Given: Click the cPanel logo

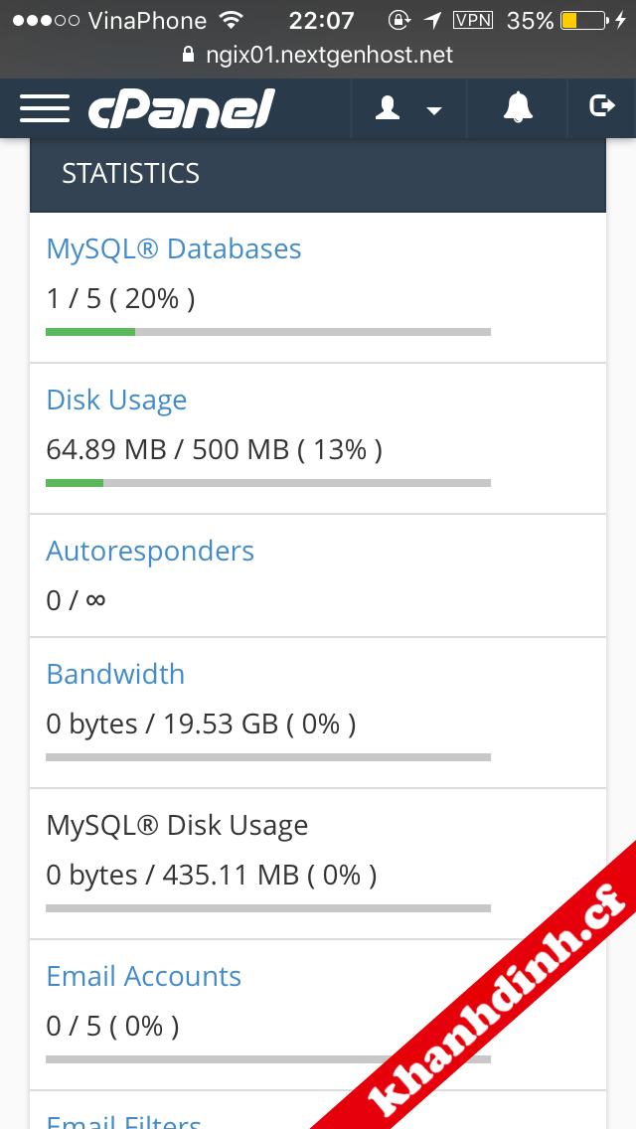Looking at the screenshot, I should (x=181, y=108).
